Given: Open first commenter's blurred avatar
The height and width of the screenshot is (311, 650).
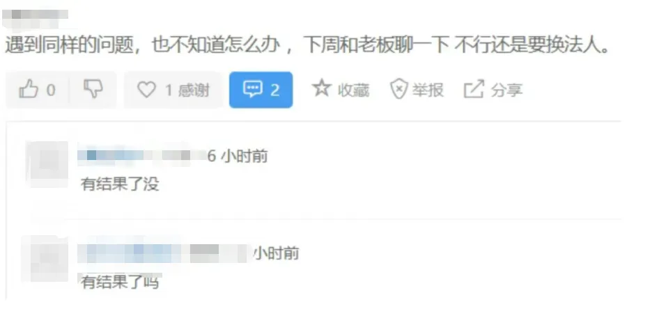Looking at the screenshot, I should pyautogui.click(x=47, y=164).
